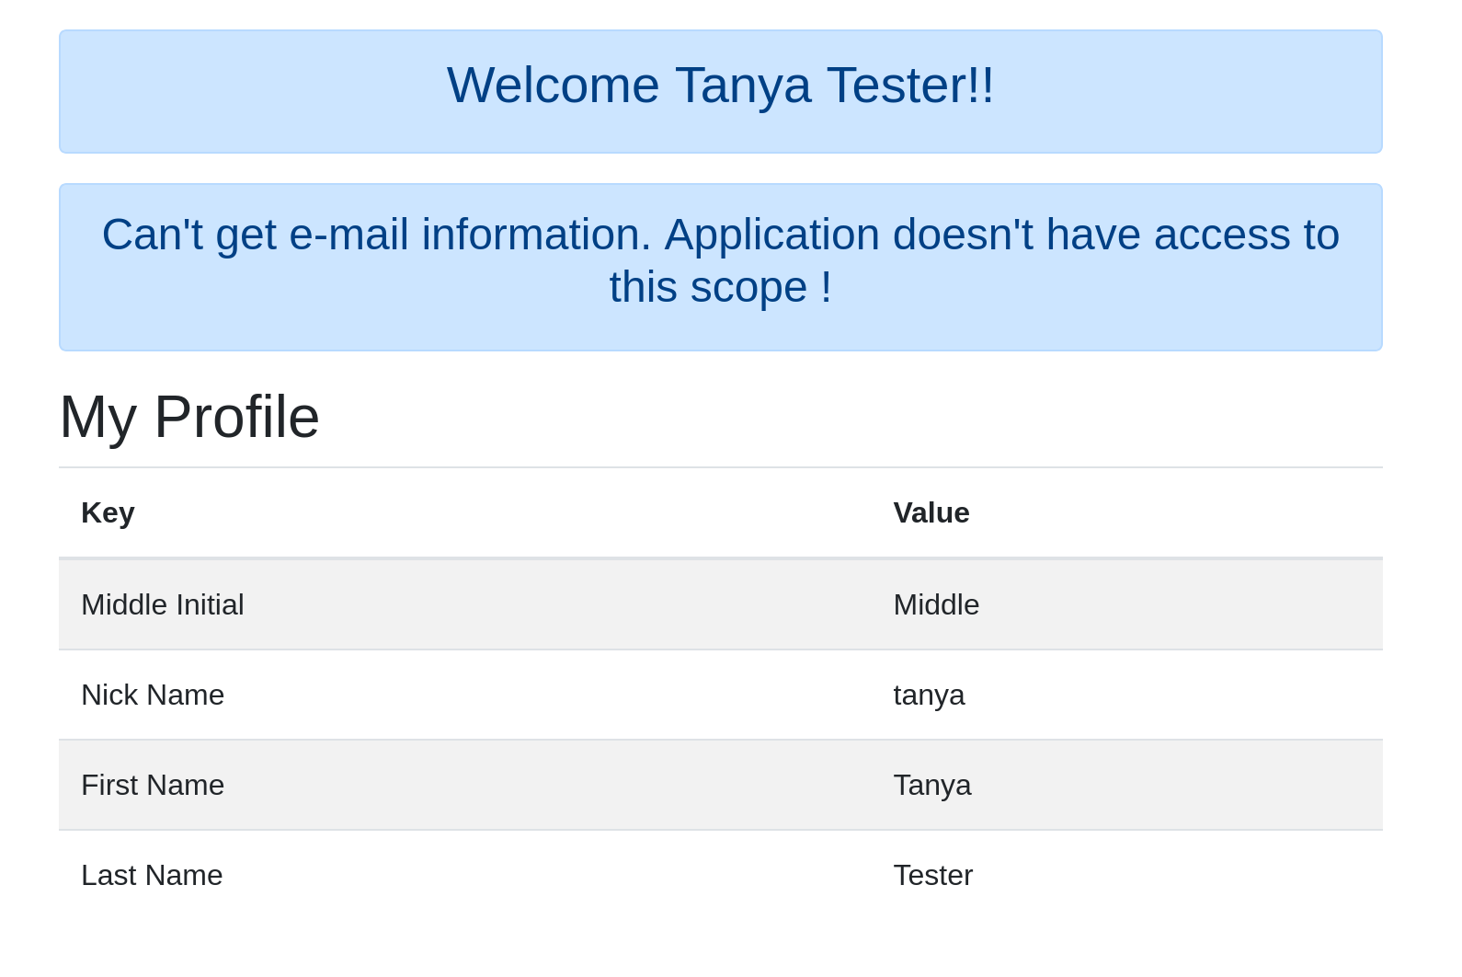Click the word 'e-mail' in the alert
Image resolution: width=1462 pixels, height=977 pixels.
pos(348,235)
